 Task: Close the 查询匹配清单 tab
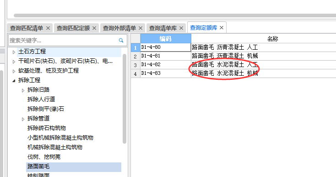click(48, 28)
